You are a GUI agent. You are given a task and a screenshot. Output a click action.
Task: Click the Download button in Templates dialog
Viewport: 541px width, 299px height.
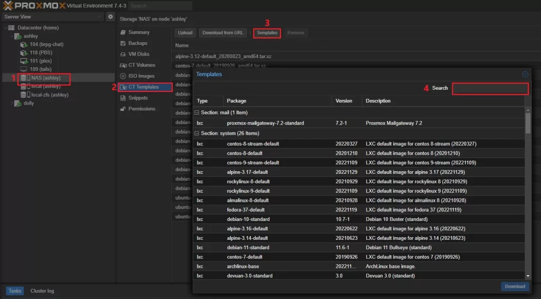point(515,286)
